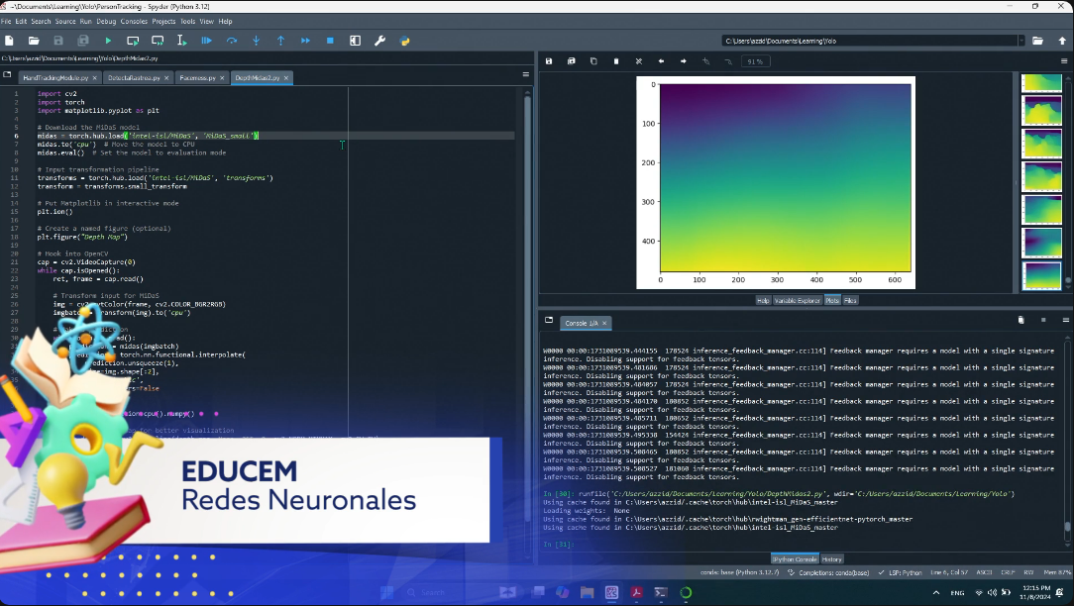Click the Debug file icon in toolbar
1074x606 pixels.
click(206, 41)
